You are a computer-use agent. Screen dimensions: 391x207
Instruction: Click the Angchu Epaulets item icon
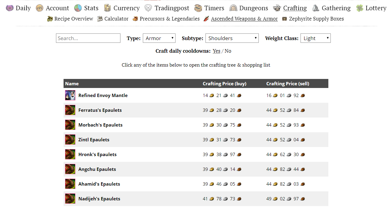coord(70,169)
